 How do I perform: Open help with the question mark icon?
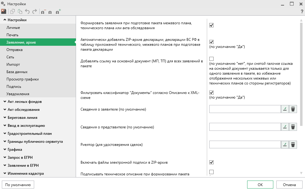pyautogui.click(x=302, y=12)
